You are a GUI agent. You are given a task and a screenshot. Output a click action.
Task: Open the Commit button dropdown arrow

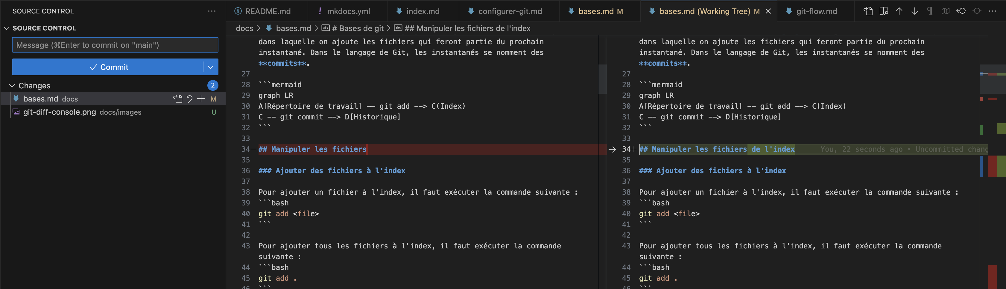(210, 67)
